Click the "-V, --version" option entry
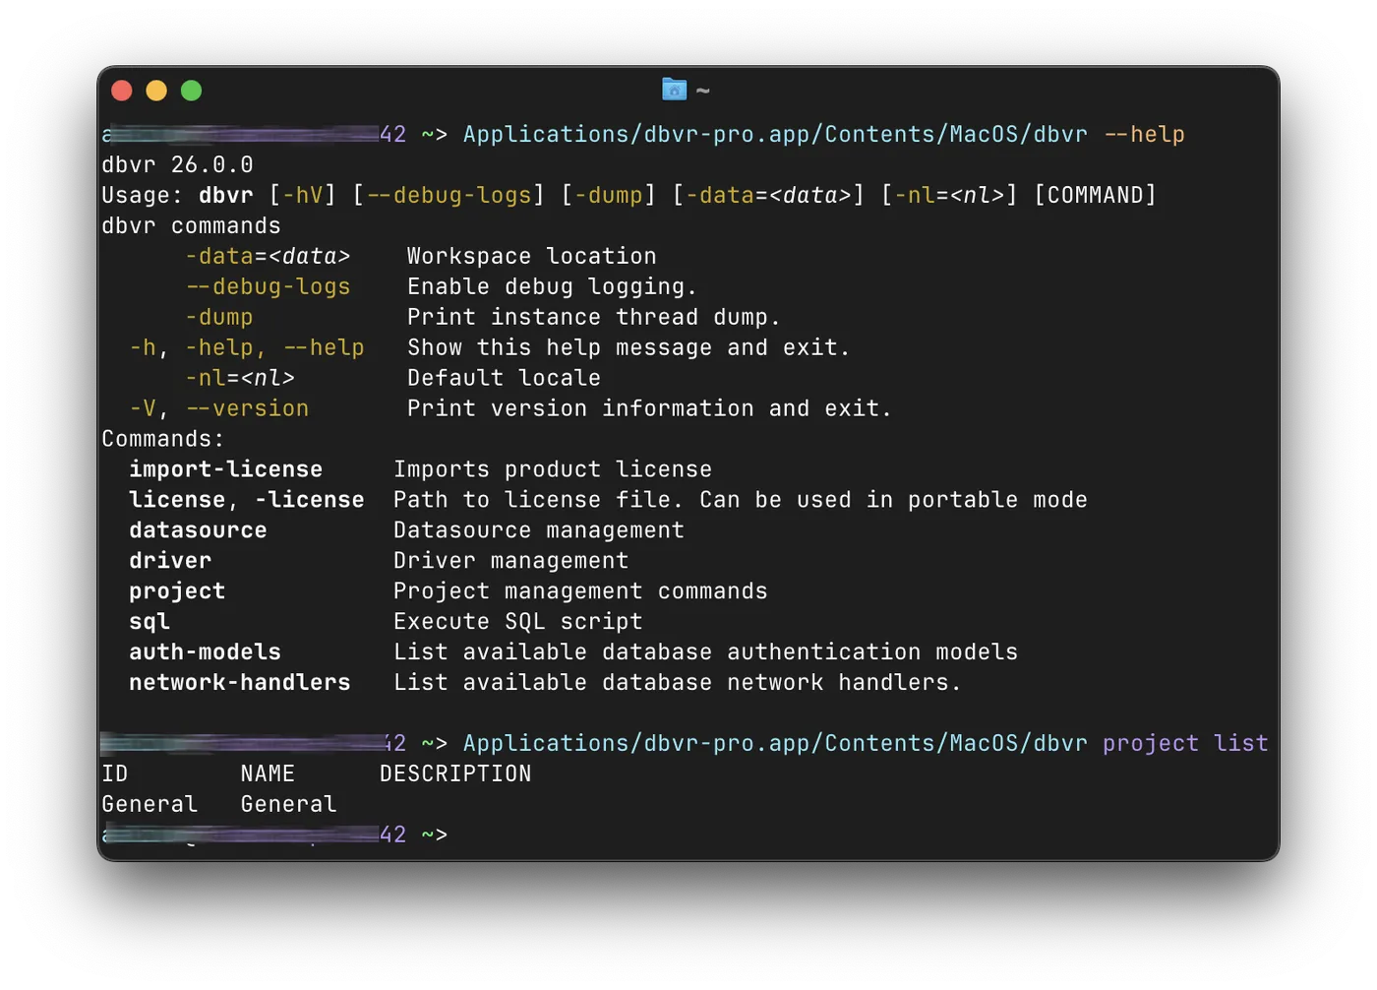Screen dimensions: 1377x990 coord(218,409)
